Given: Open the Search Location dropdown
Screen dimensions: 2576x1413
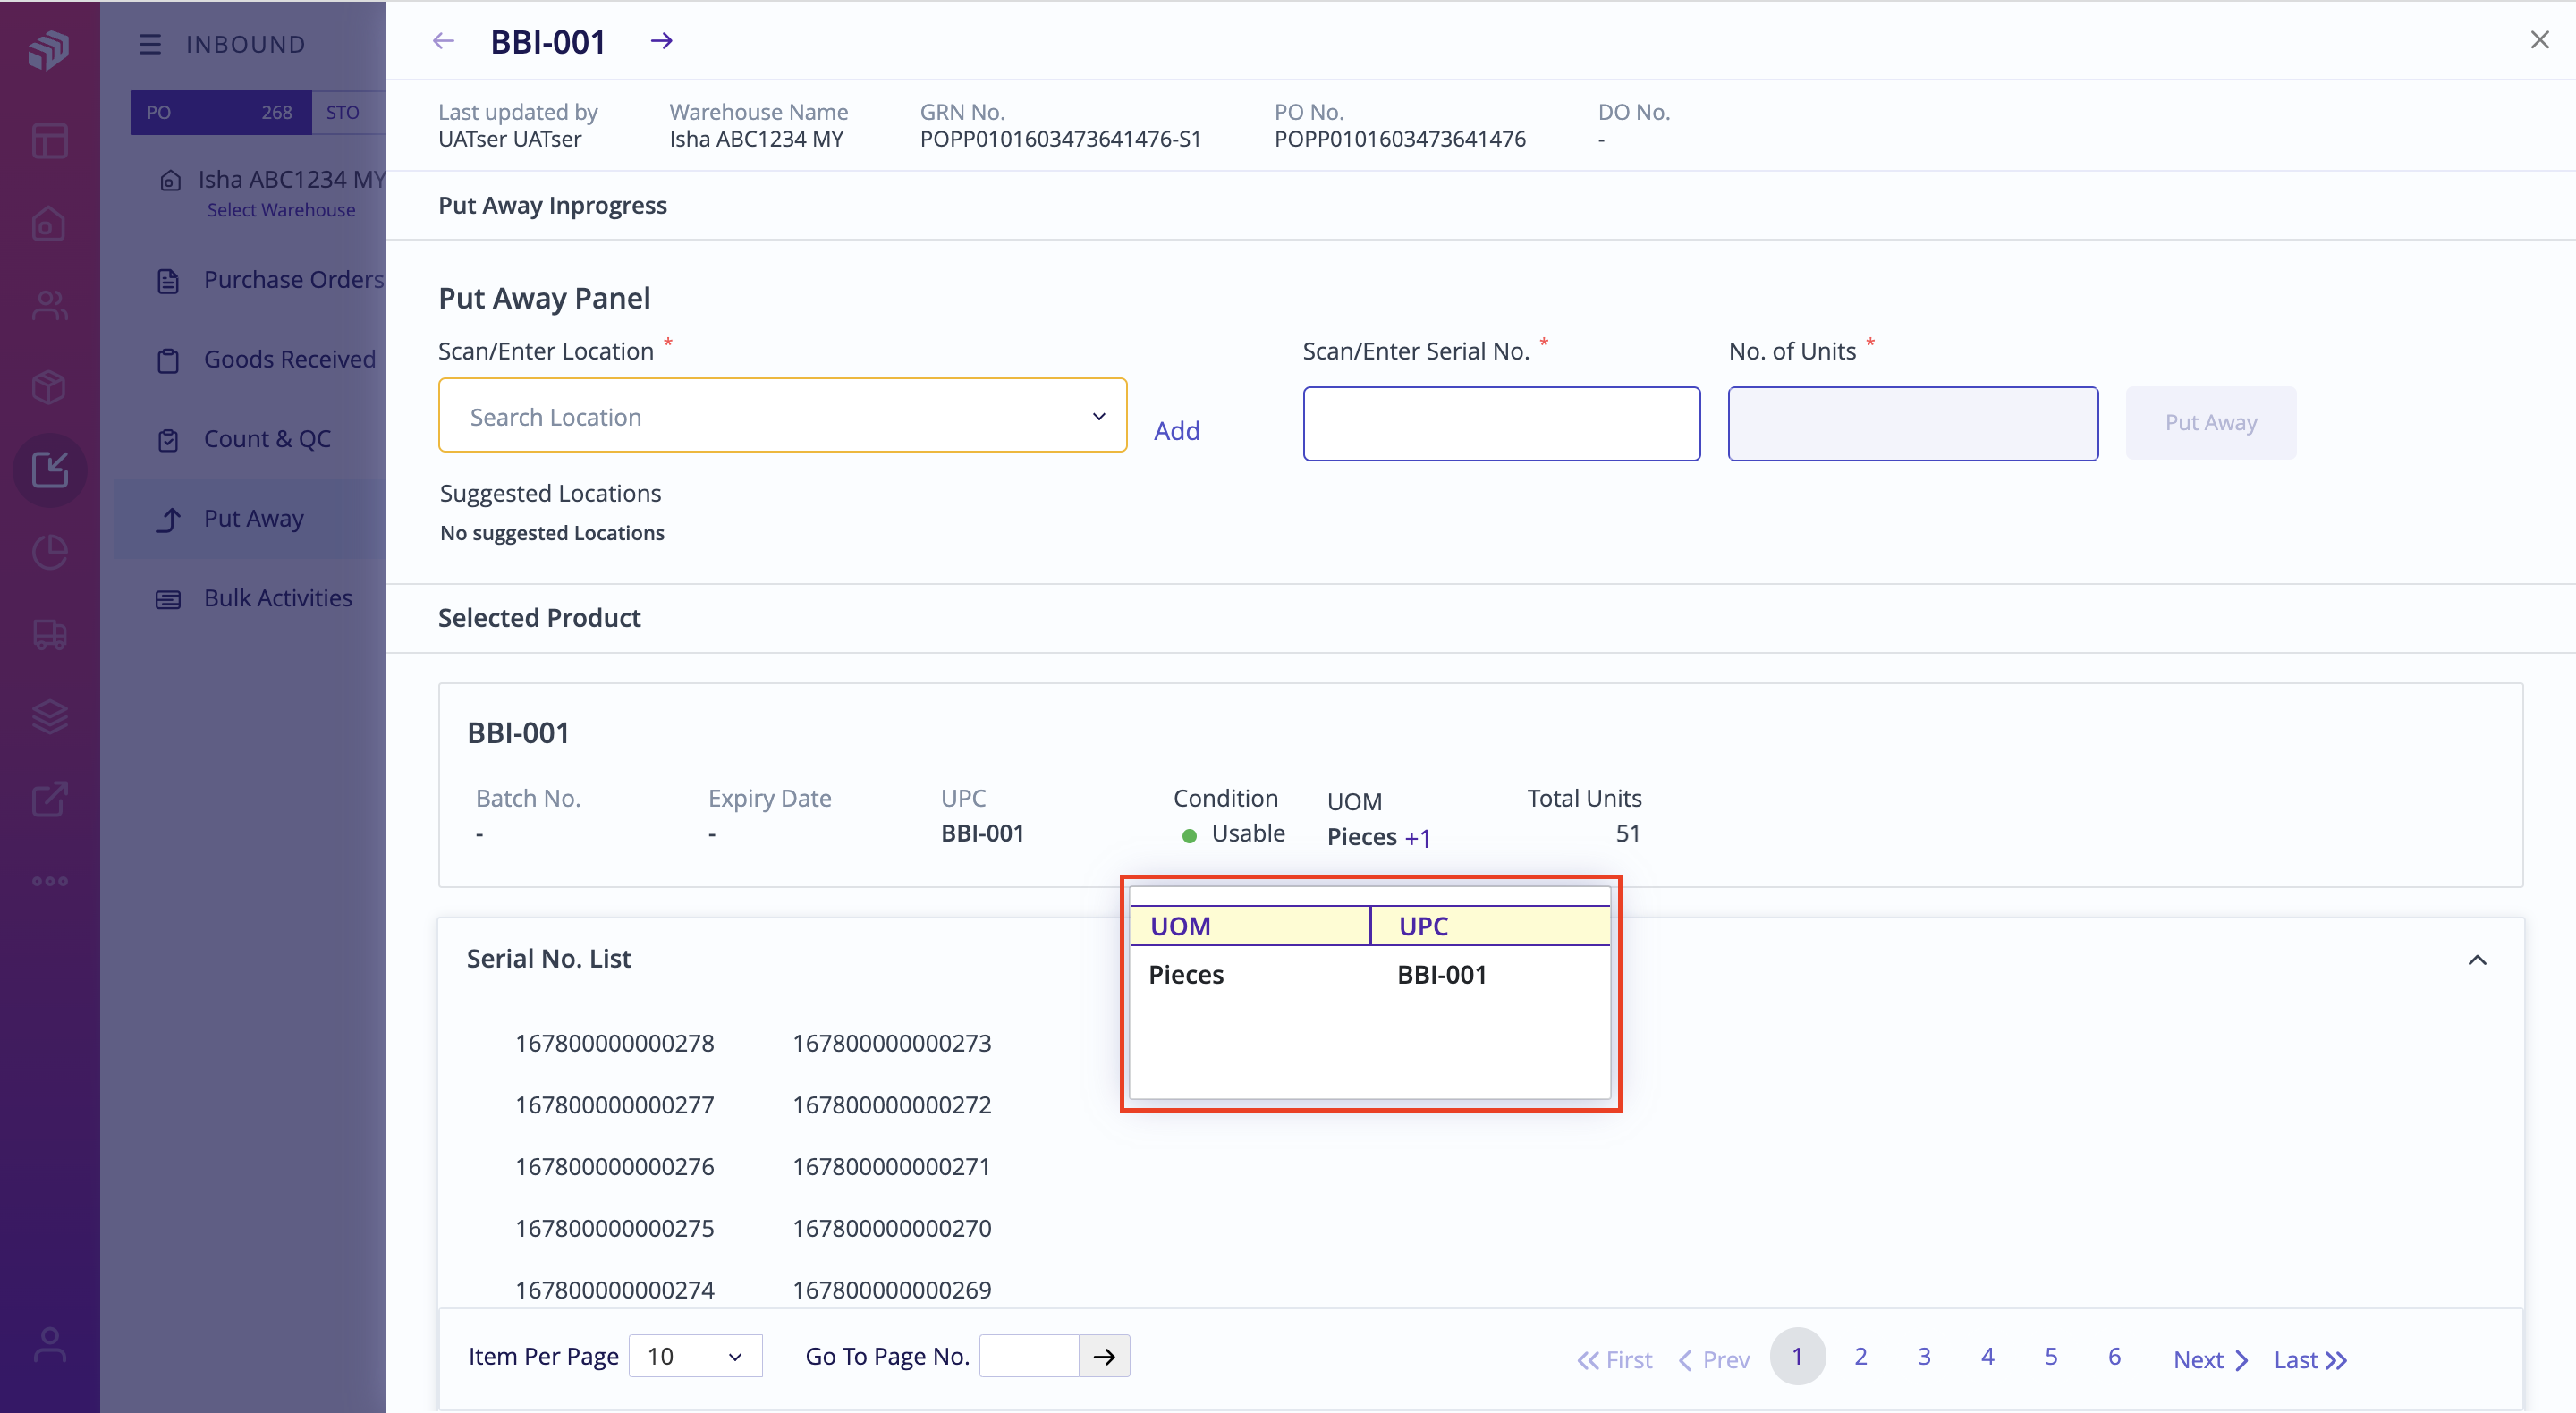Looking at the screenshot, I should pos(782,415).
